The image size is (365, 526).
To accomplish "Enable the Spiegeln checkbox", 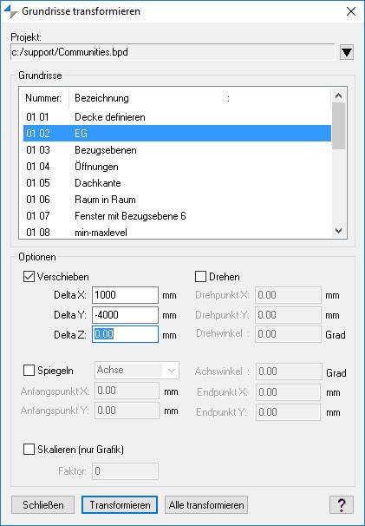I will [x=29, y=371].
